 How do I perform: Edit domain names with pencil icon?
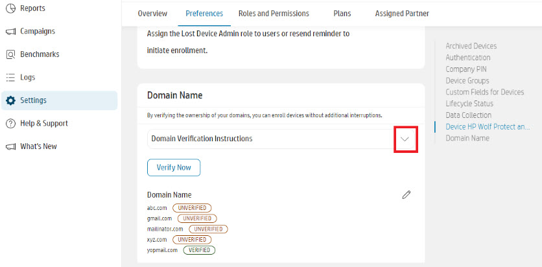click(x=406, y=194)
